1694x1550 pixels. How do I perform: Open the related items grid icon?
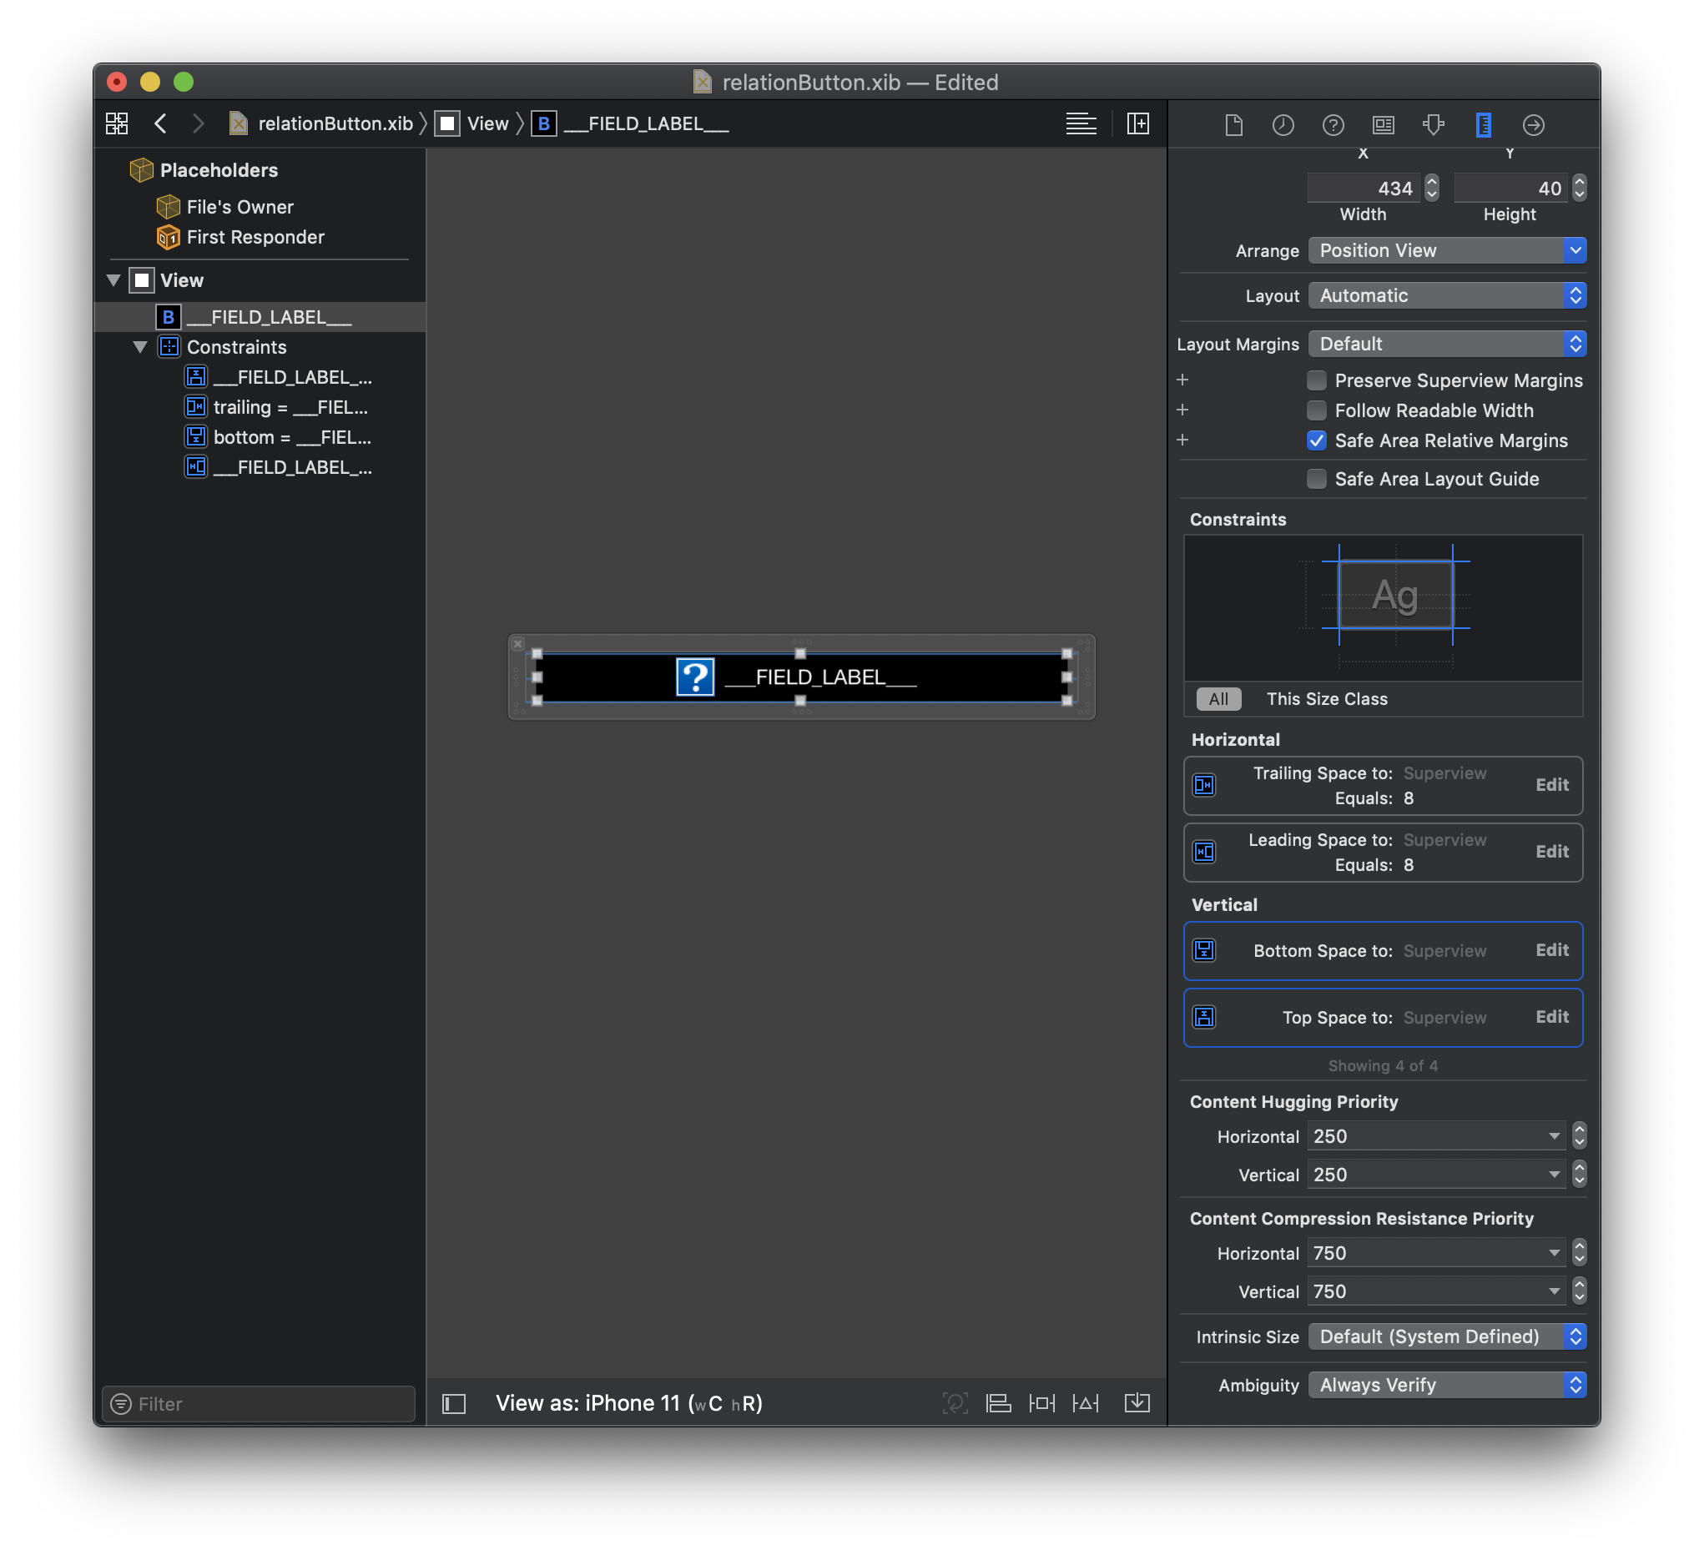click(117, 123)
